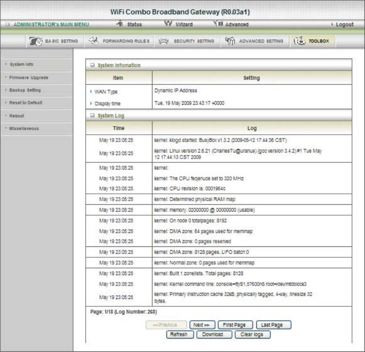The width and height of the screenshot is (365, 352).
Task: Click the Normal zone 0 pages entry
Action: [x=204, y=263]
